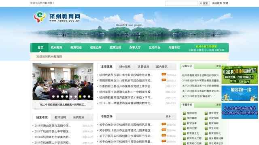259x145 pixels.
Task: Switch to the 本市信息 tab
Action: [107, 66]
